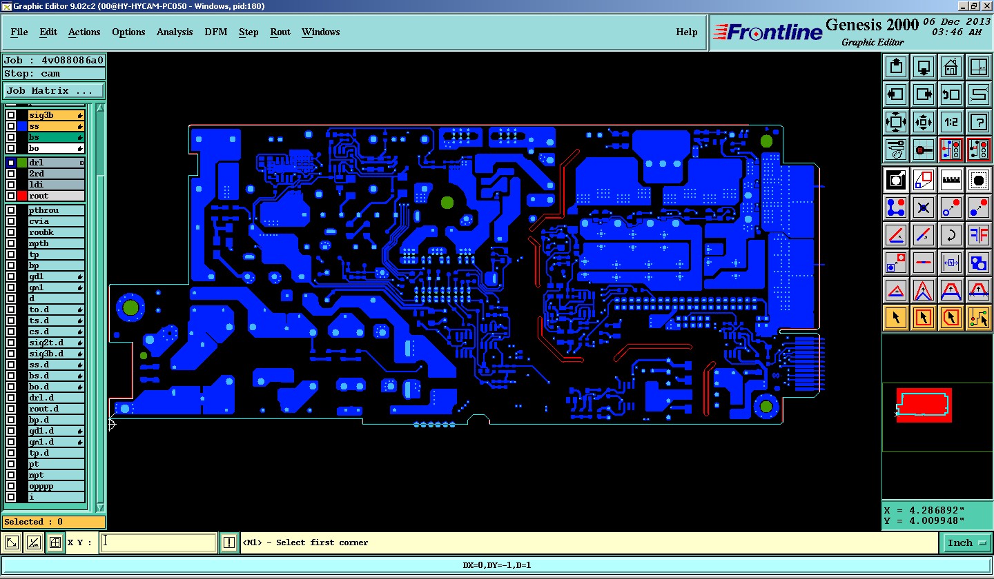Screen dimensions: 994x579
Task: Toggle the checkbox for layer rout
Action: pos(11,196)
